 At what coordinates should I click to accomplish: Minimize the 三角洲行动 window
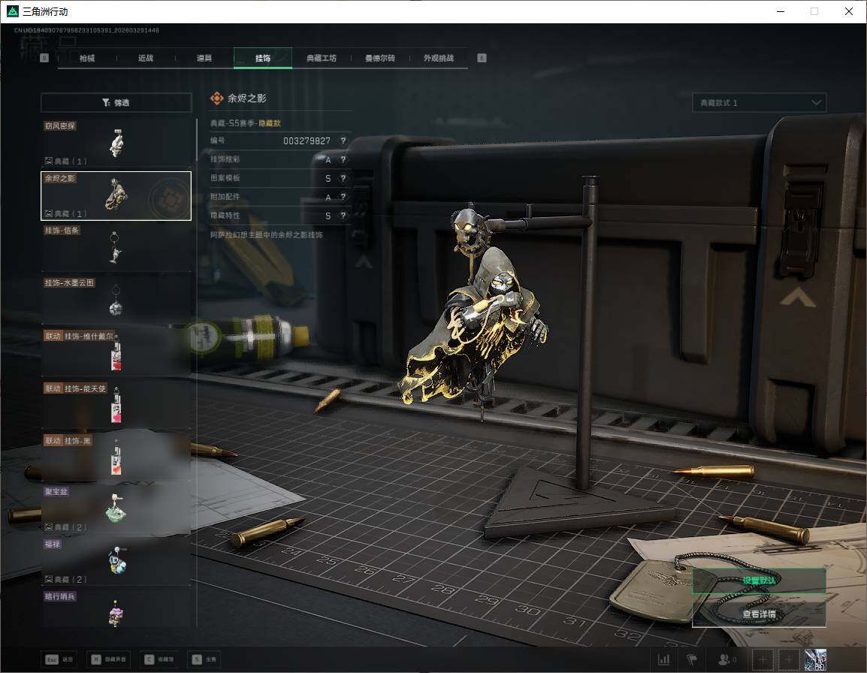781,11
